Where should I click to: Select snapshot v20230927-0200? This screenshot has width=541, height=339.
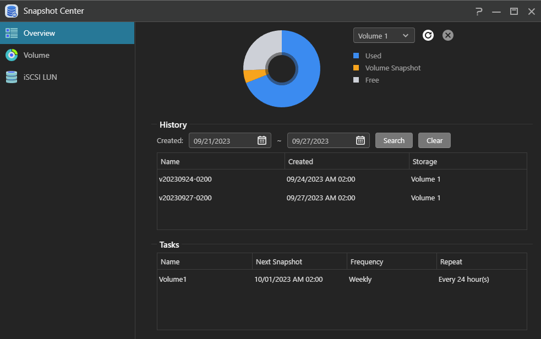[x=185, y=198]
